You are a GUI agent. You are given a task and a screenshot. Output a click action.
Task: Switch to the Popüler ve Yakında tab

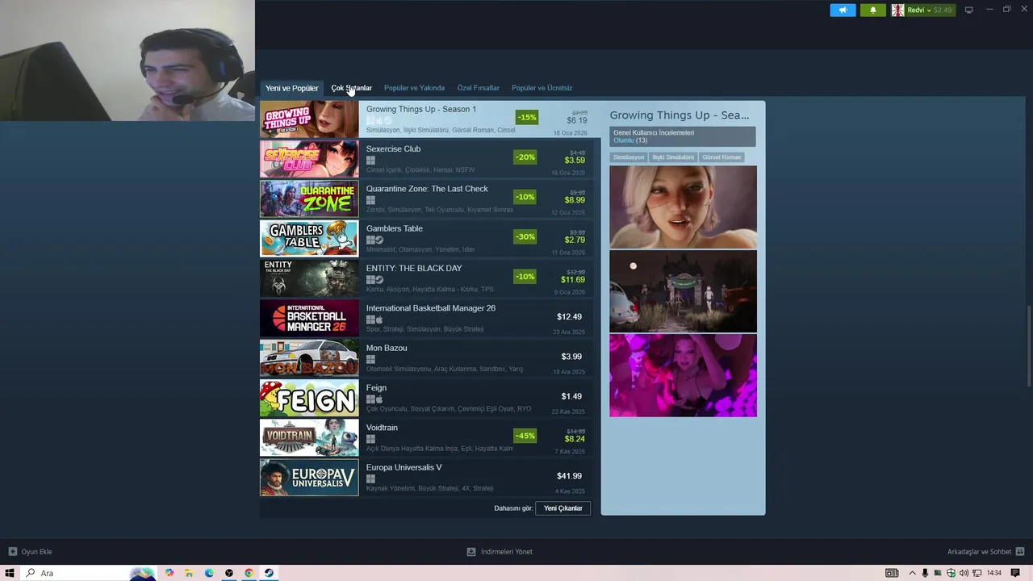414,88
